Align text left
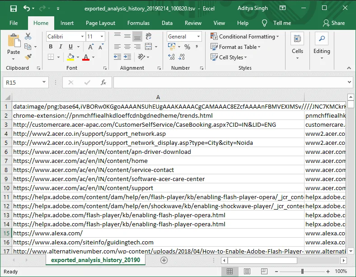This screenshot has width=356, height=277. click(117, 47)
